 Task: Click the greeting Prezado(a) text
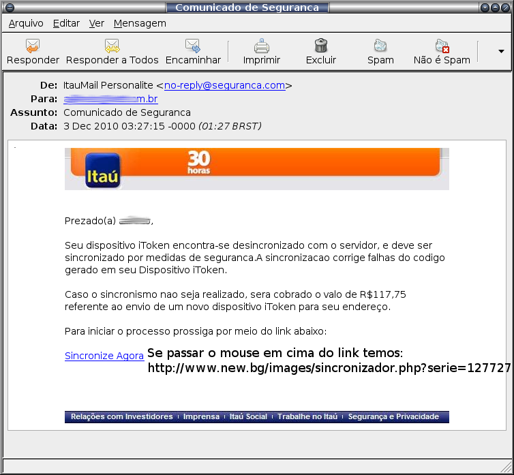pos(90,221)
